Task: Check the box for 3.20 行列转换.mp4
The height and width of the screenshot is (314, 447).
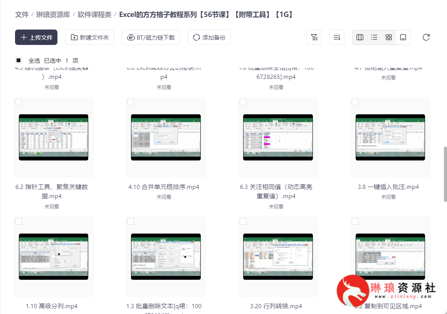Action: click(243, 222)
